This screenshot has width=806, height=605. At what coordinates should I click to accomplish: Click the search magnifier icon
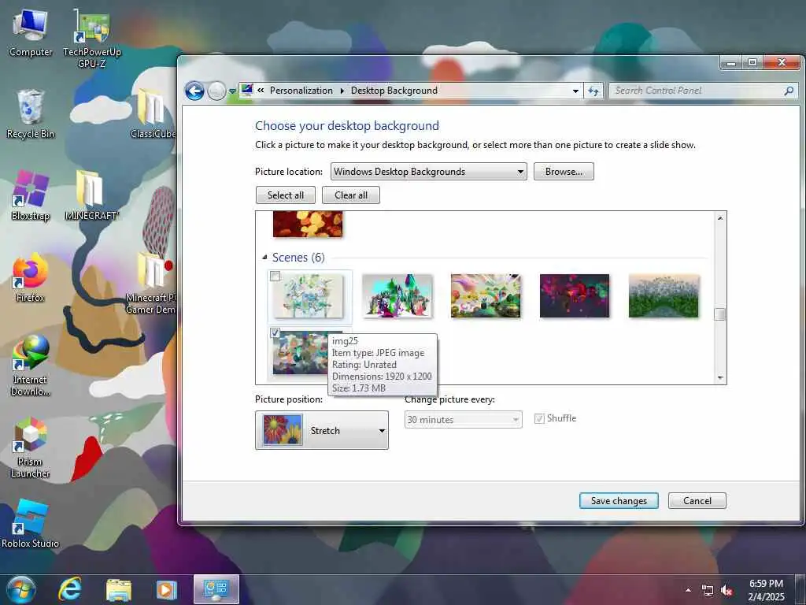[x=789, y=91]
